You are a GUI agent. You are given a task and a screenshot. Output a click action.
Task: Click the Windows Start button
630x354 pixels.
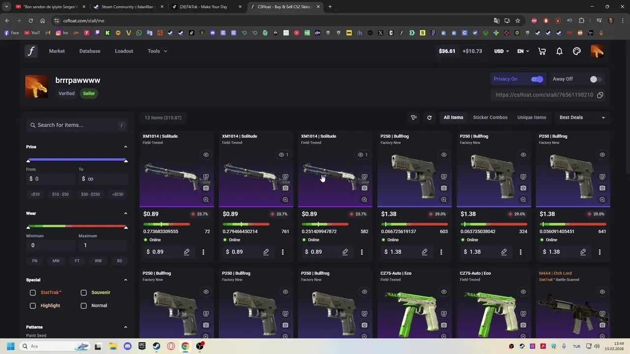pyautogui.click(x=10, y=346)
